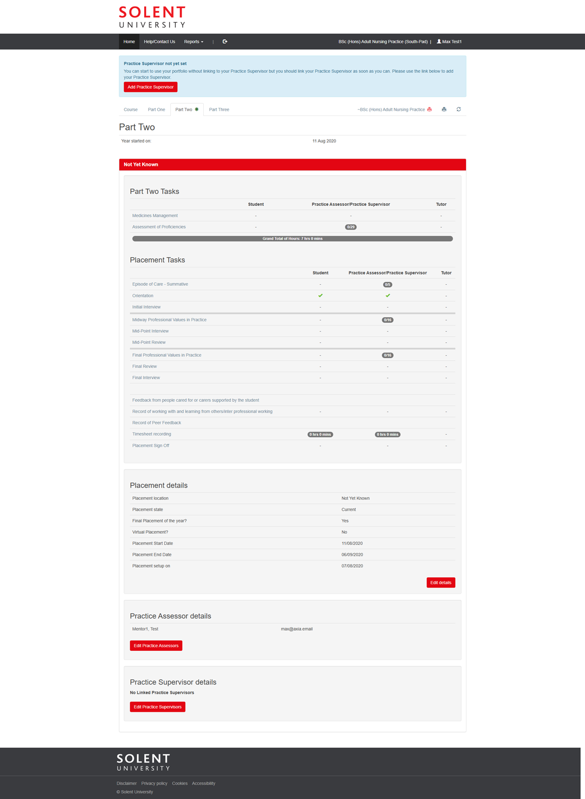Viewport: 585px width, 799px height.
Task: Click Practice Assessor 0 hrs 0 mins timesheet badge
Action: tap(387, 434)
